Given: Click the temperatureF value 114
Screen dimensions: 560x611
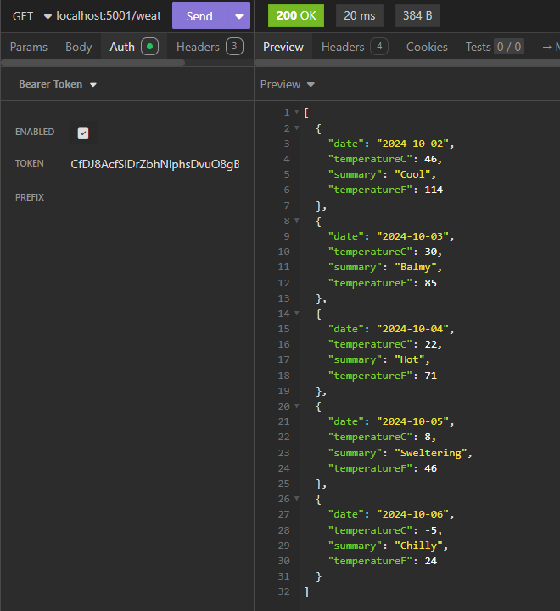Looking at the screenshot, I should [434, 190].
